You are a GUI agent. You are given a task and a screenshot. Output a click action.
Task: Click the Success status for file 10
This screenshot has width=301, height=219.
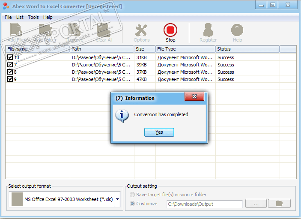point(226,57)
